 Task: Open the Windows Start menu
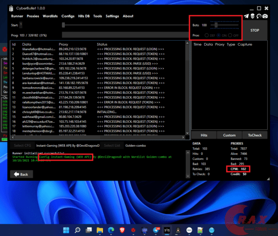[66, 230]
